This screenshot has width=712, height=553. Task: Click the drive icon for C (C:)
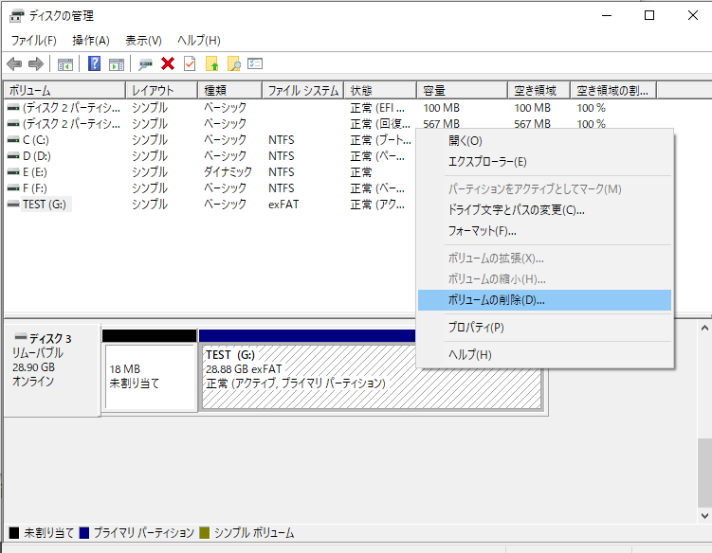click(x=13, y=140)
